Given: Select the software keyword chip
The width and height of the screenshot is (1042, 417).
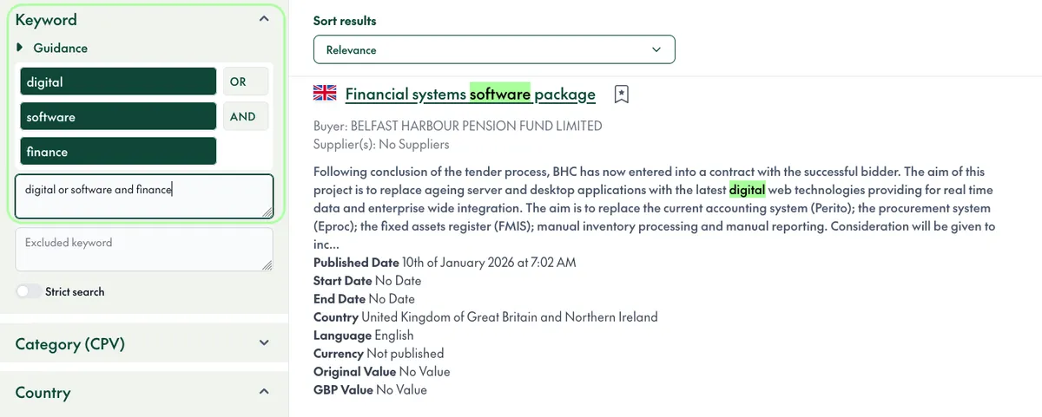Looking at the screenshot, I should [x=118, y=117].
